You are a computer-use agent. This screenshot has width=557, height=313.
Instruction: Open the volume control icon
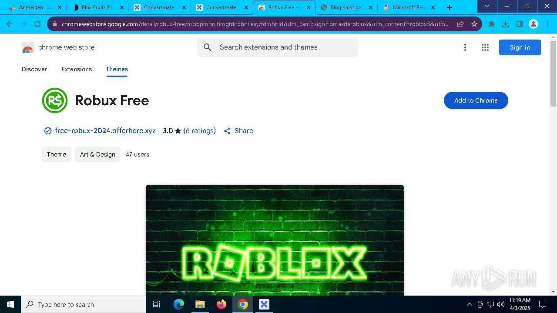click(501, 304)
